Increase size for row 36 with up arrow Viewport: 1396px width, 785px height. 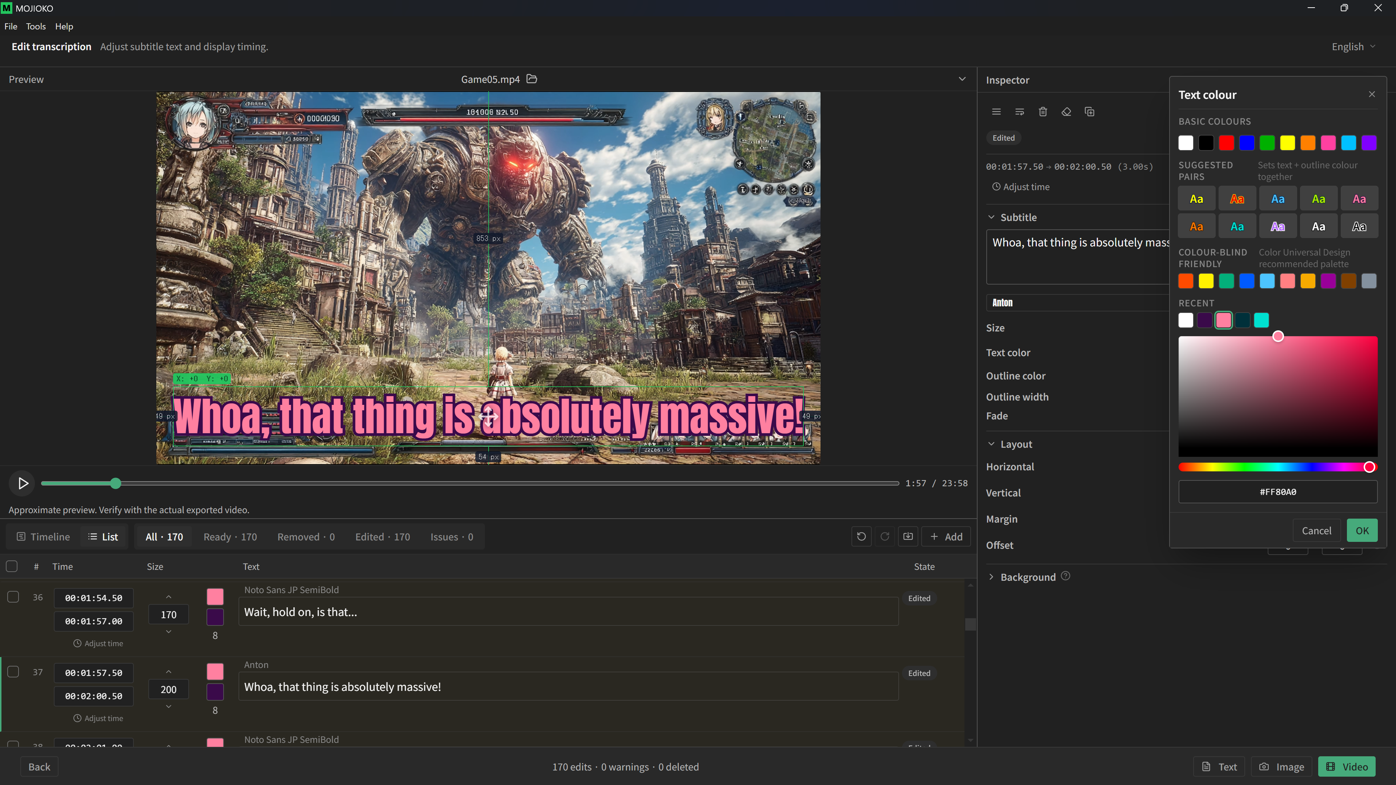pyautogui.click(x=169, y=596)
